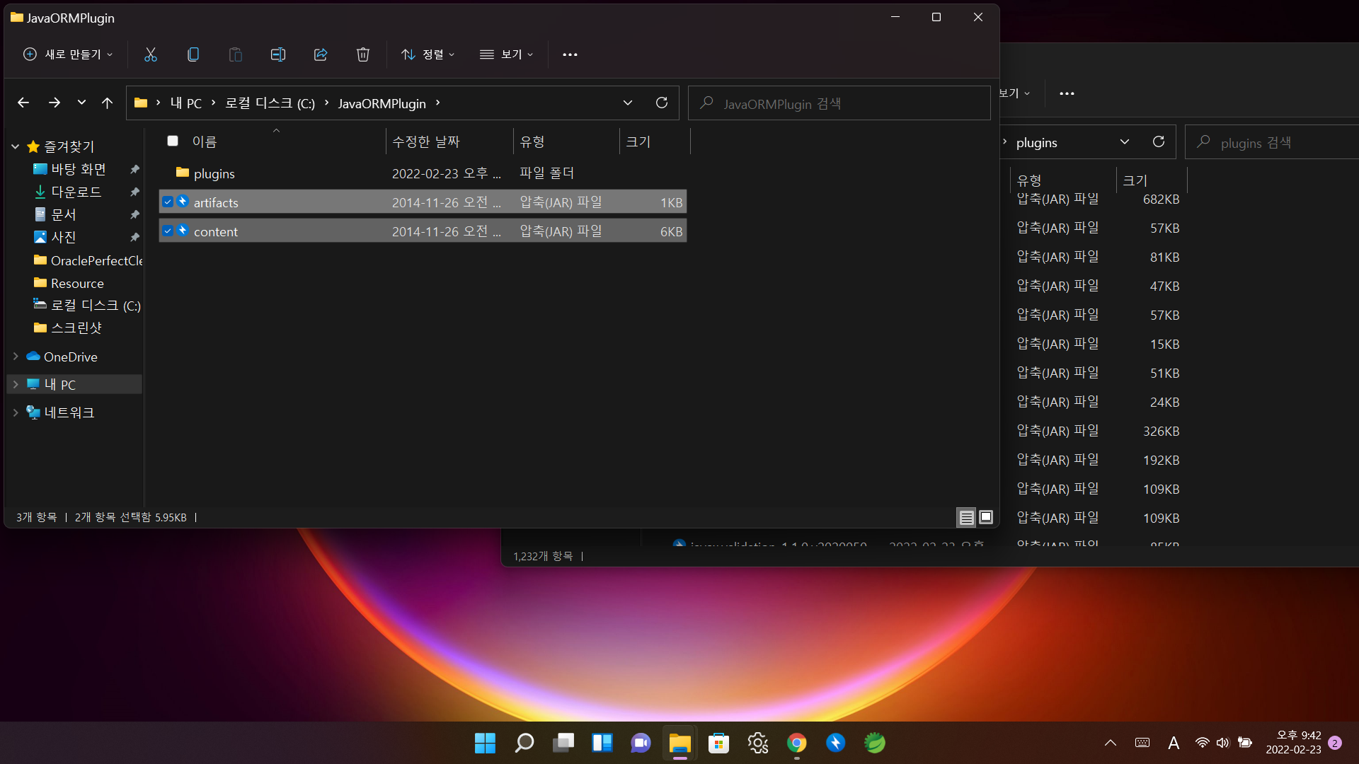The width and height of the screenshot is (1359, 764).
Task: Open the 정렬 sort dropdown
Action: (x=428, y=54)
